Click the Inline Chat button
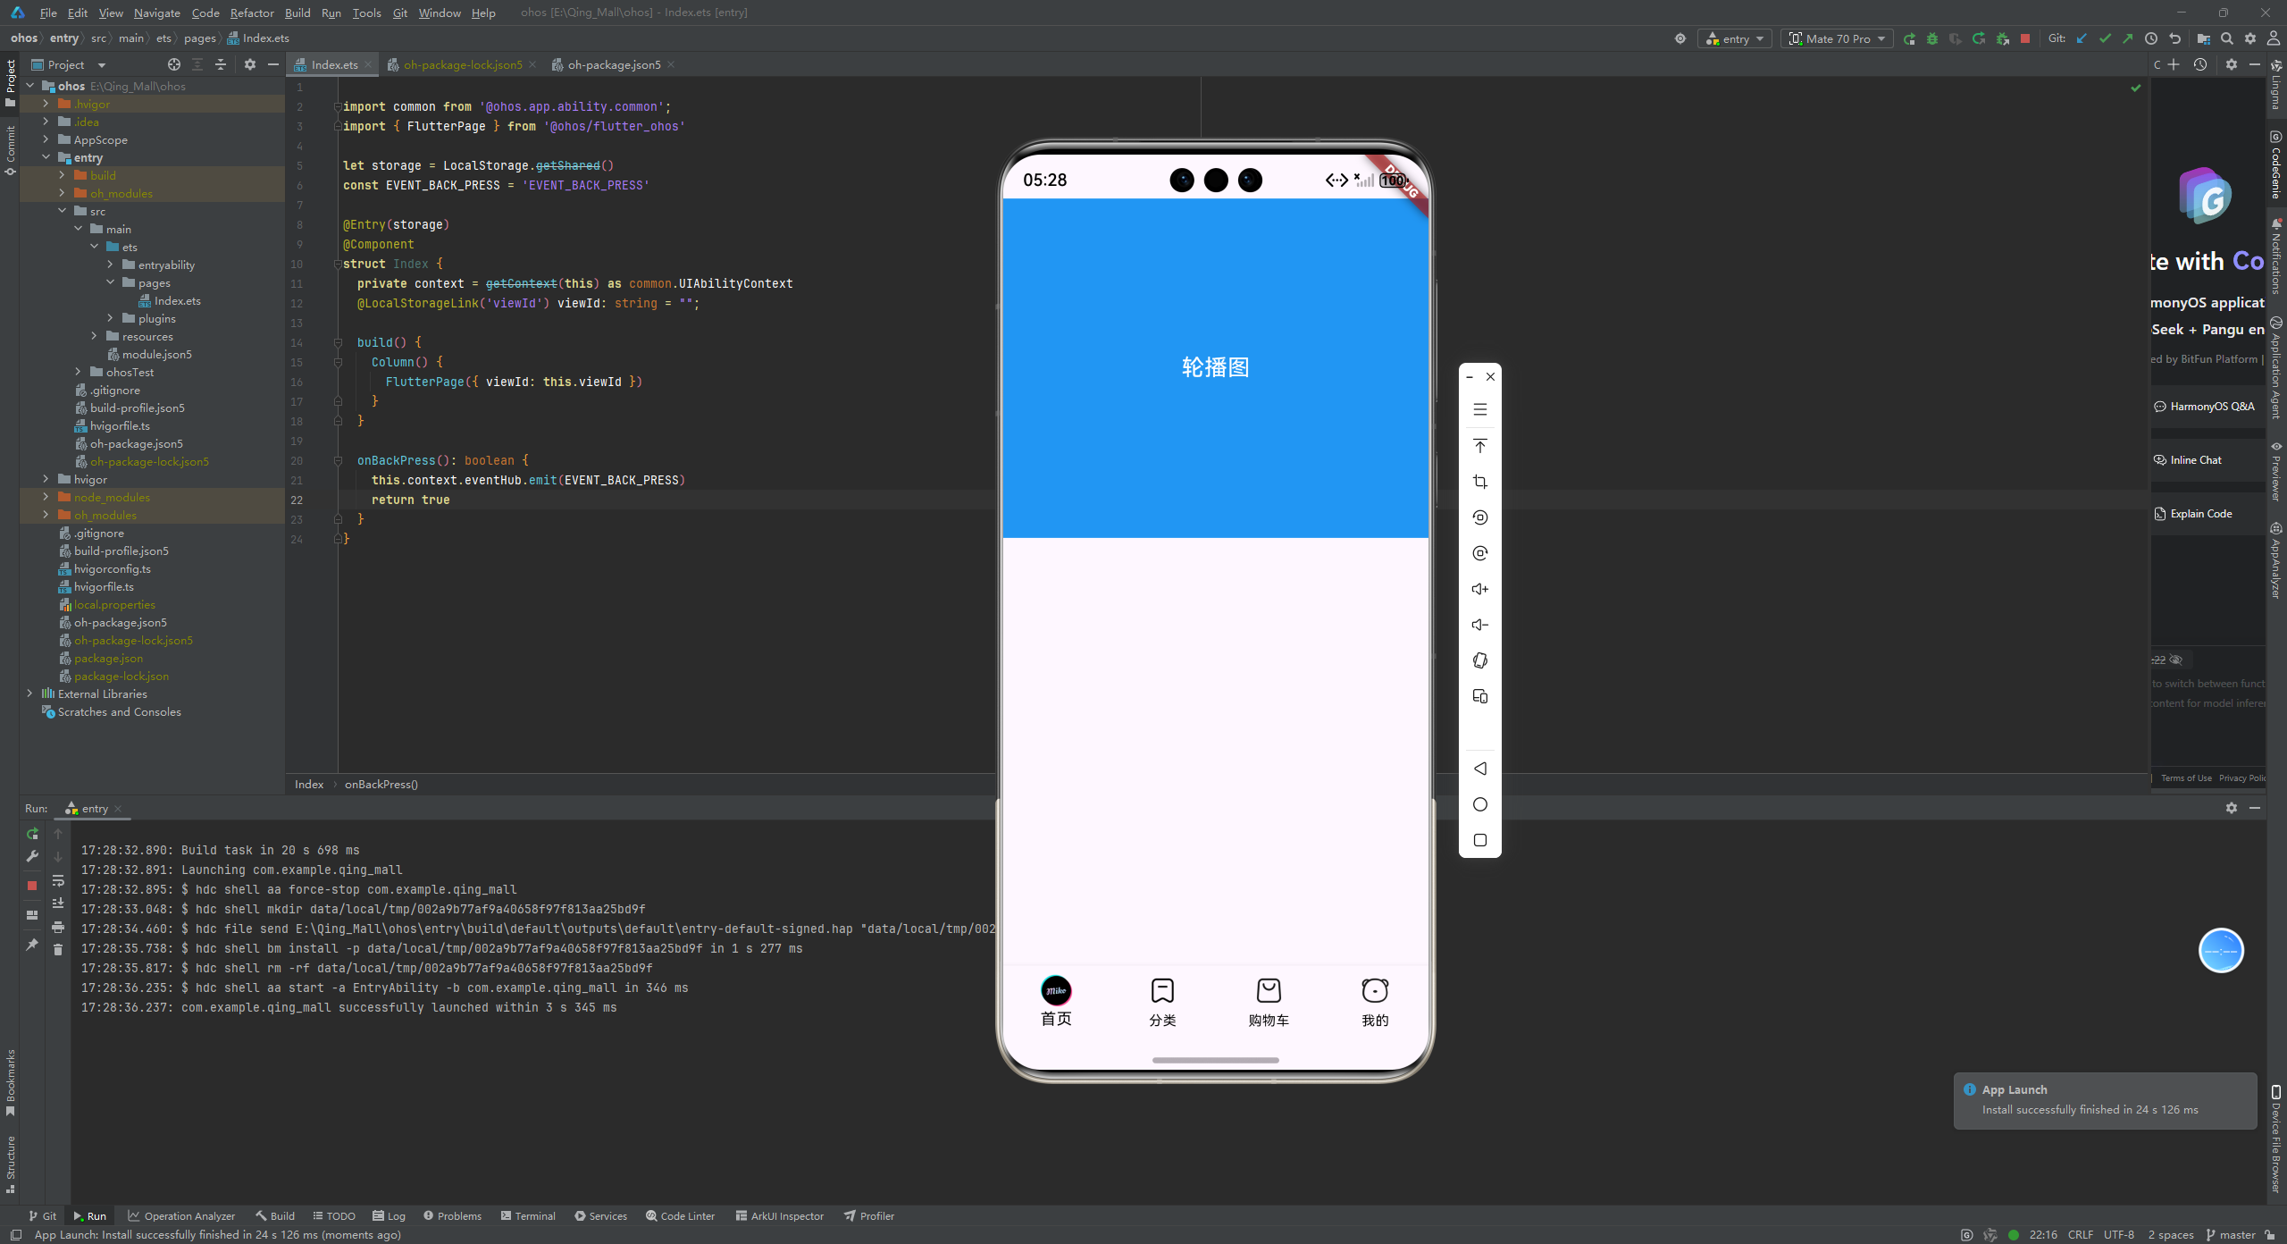 click(x=2195, y=460)
